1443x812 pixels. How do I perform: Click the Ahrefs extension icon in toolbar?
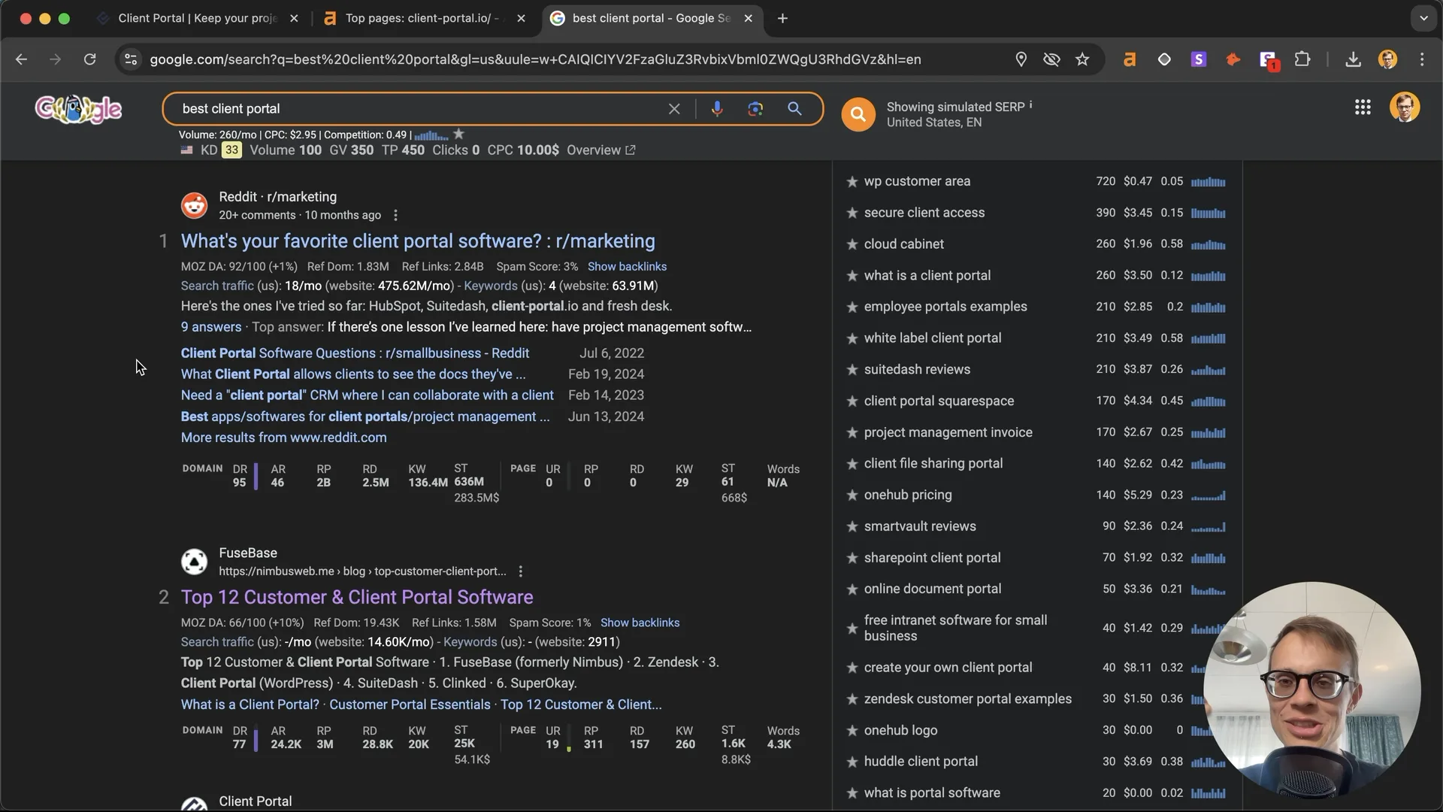coord(1129,59)
